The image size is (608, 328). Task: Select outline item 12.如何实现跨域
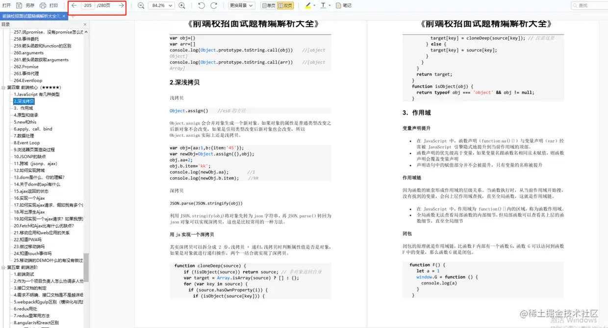pyautogui.click(x=29, y=170)
